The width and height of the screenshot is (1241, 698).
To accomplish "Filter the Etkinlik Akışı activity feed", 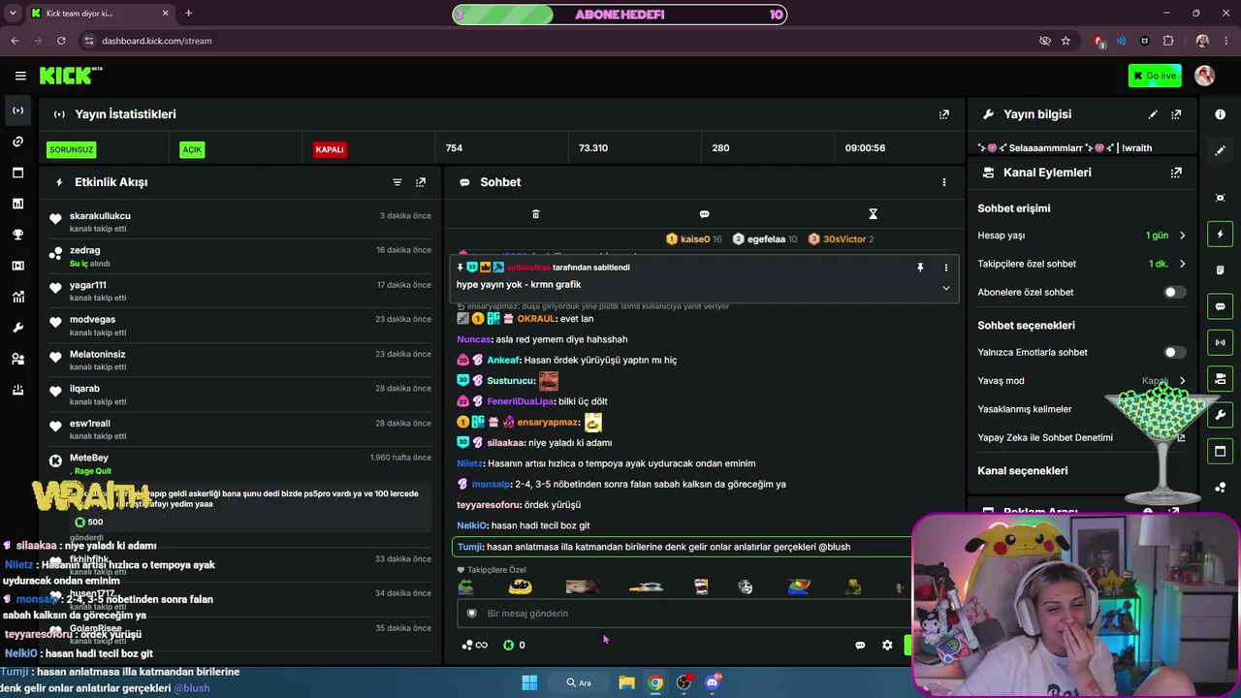I will click(x=398, y=182).
